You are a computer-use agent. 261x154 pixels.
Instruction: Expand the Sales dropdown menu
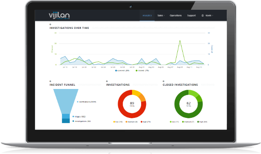(x=161, y=15)
